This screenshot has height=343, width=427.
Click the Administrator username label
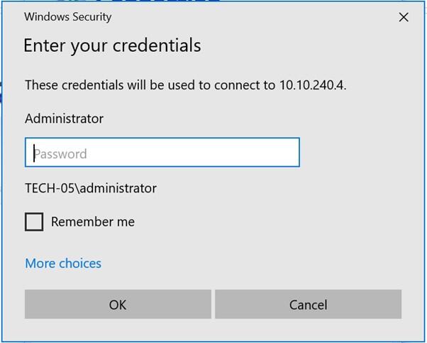(64, 119)
